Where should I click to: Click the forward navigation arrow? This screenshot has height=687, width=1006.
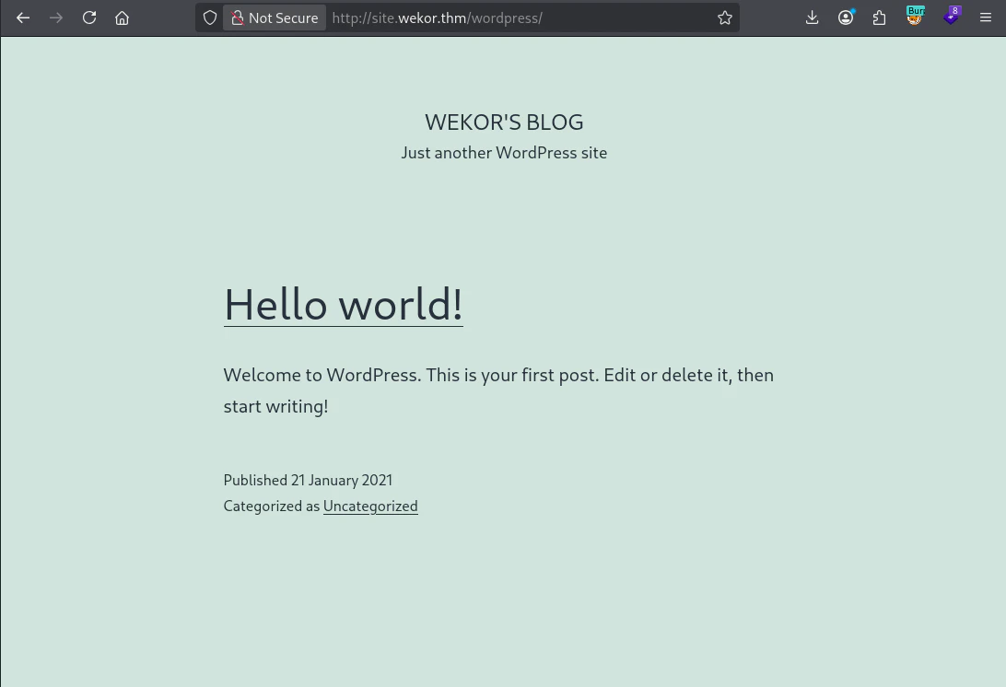(x=56, y=18)
